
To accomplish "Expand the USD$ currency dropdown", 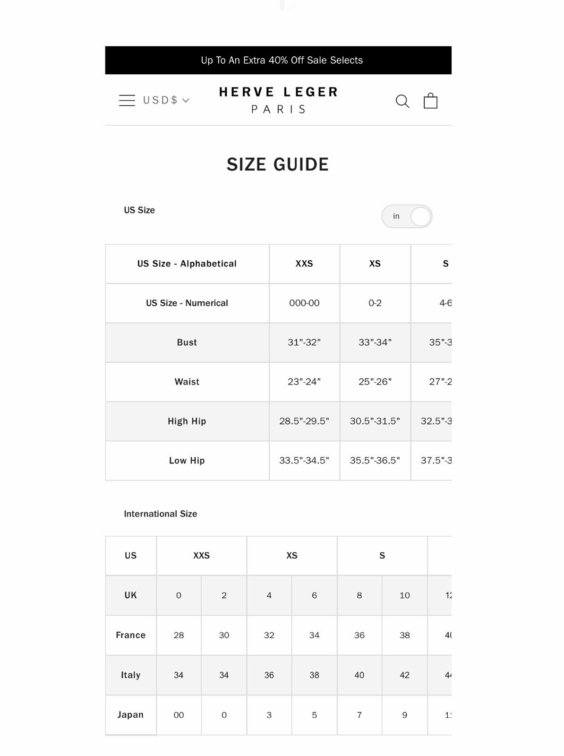I will coord(166,100).
